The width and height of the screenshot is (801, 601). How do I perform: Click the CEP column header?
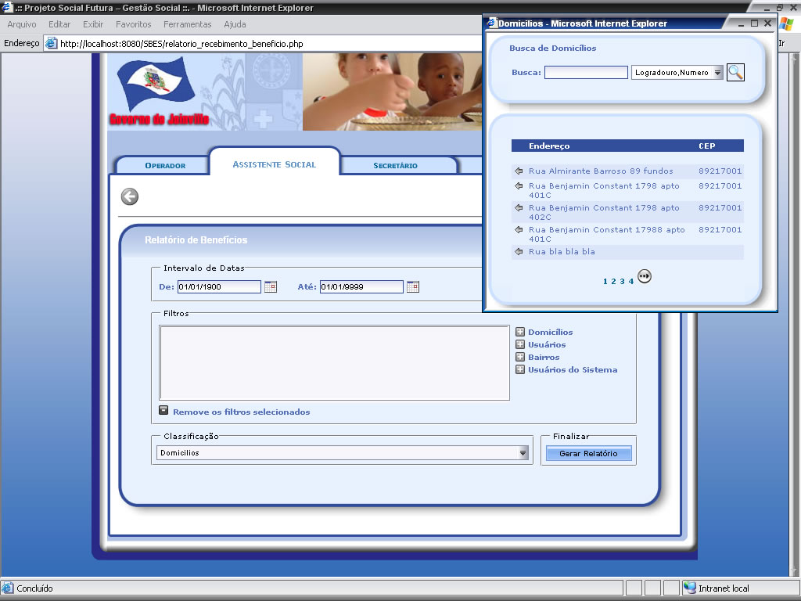pyautogui.click(x=707, y=146)
